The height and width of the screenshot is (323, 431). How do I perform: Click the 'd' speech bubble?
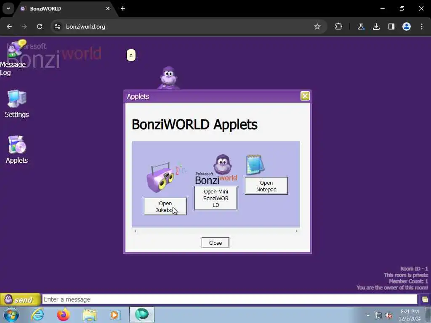[131, 55]
